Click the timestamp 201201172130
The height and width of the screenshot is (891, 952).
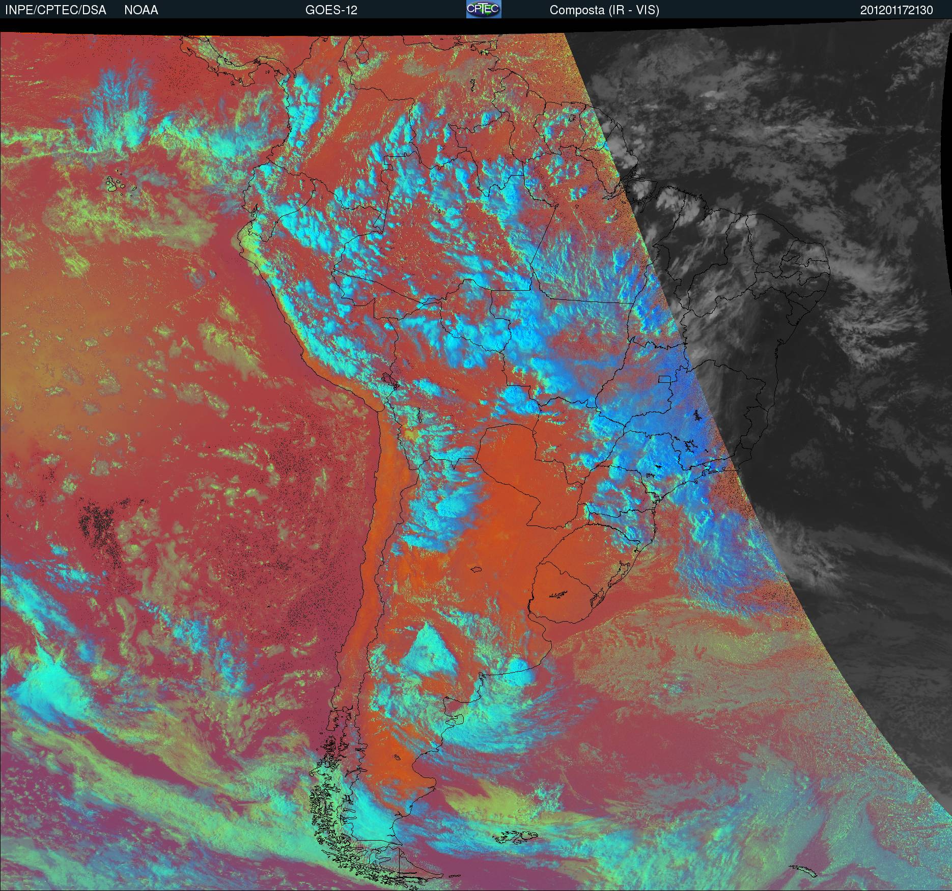897,10
